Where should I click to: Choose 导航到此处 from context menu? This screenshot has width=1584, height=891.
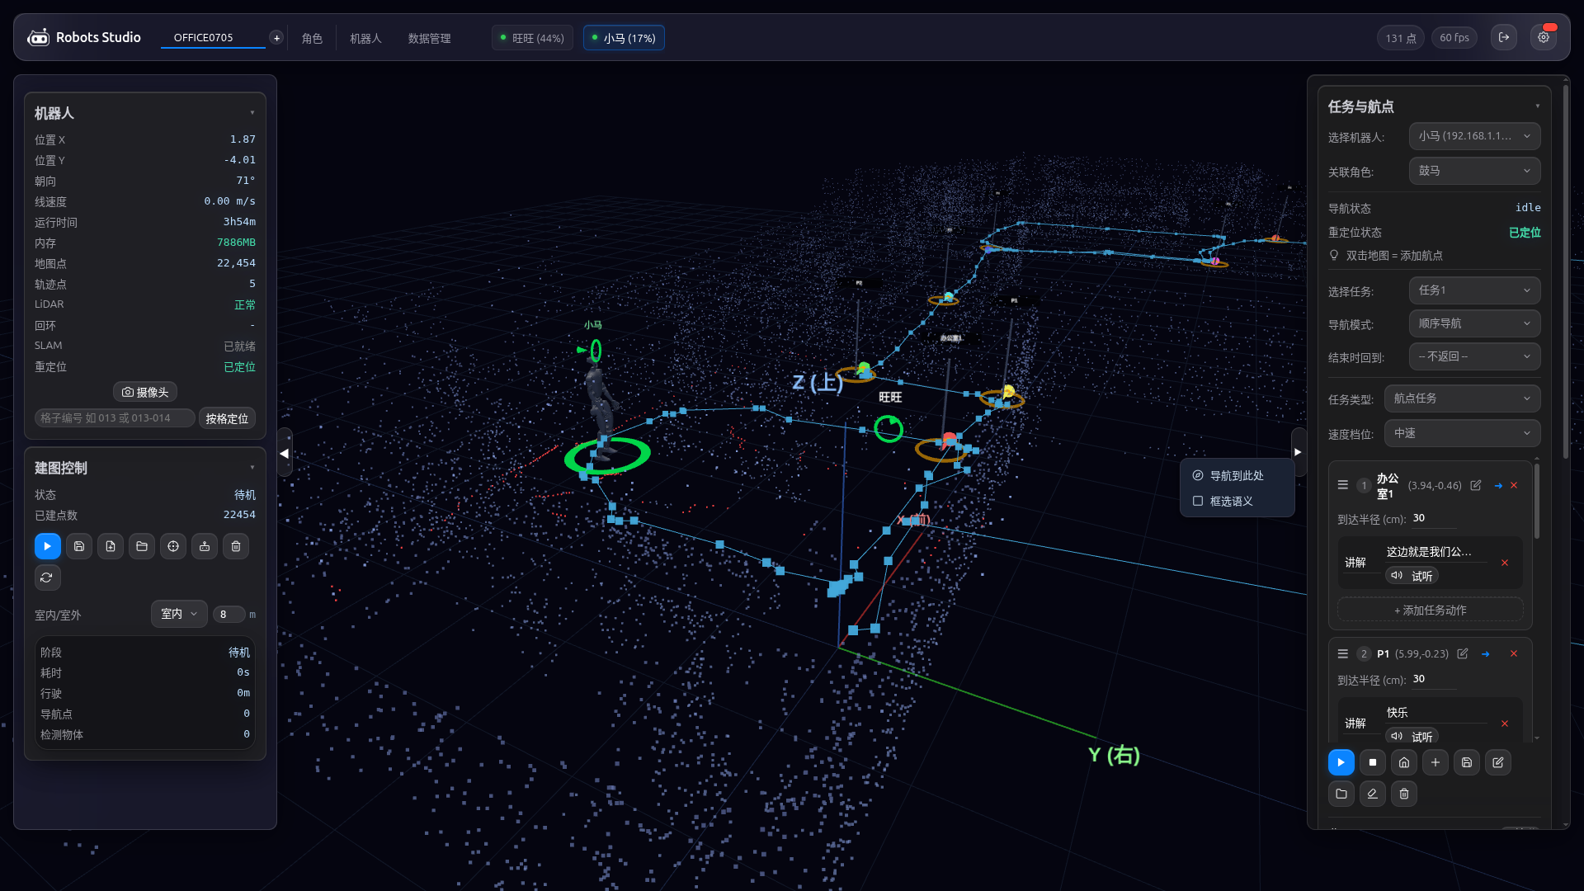point(1236,476)
